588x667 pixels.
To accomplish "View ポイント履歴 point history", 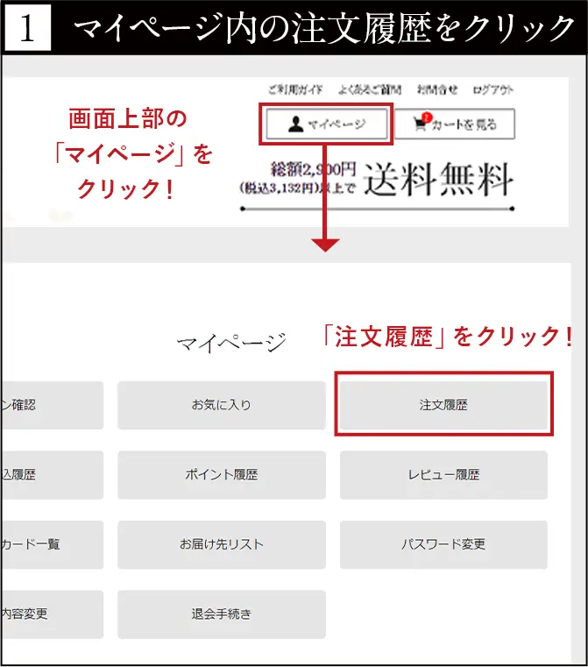I will click(221, 475).
